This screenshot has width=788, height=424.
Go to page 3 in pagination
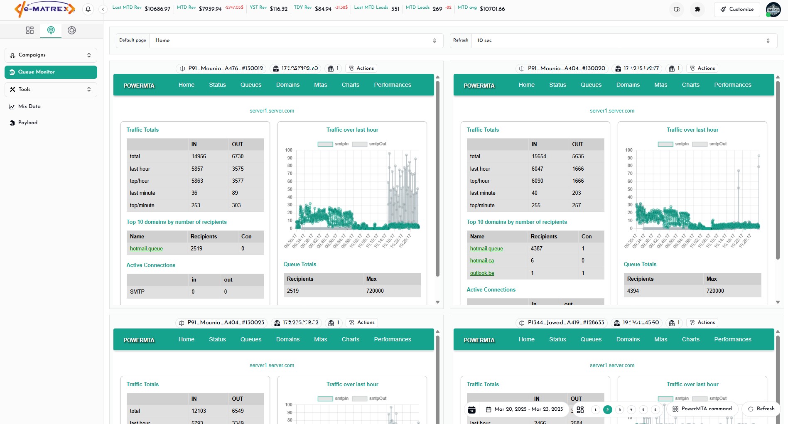619,409
